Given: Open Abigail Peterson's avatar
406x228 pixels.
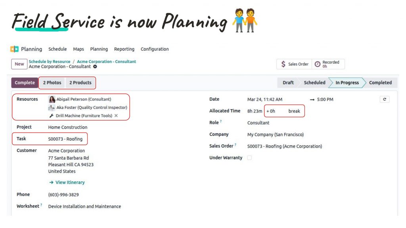Looking at the screenshot, I should click(x=52, y=99).
